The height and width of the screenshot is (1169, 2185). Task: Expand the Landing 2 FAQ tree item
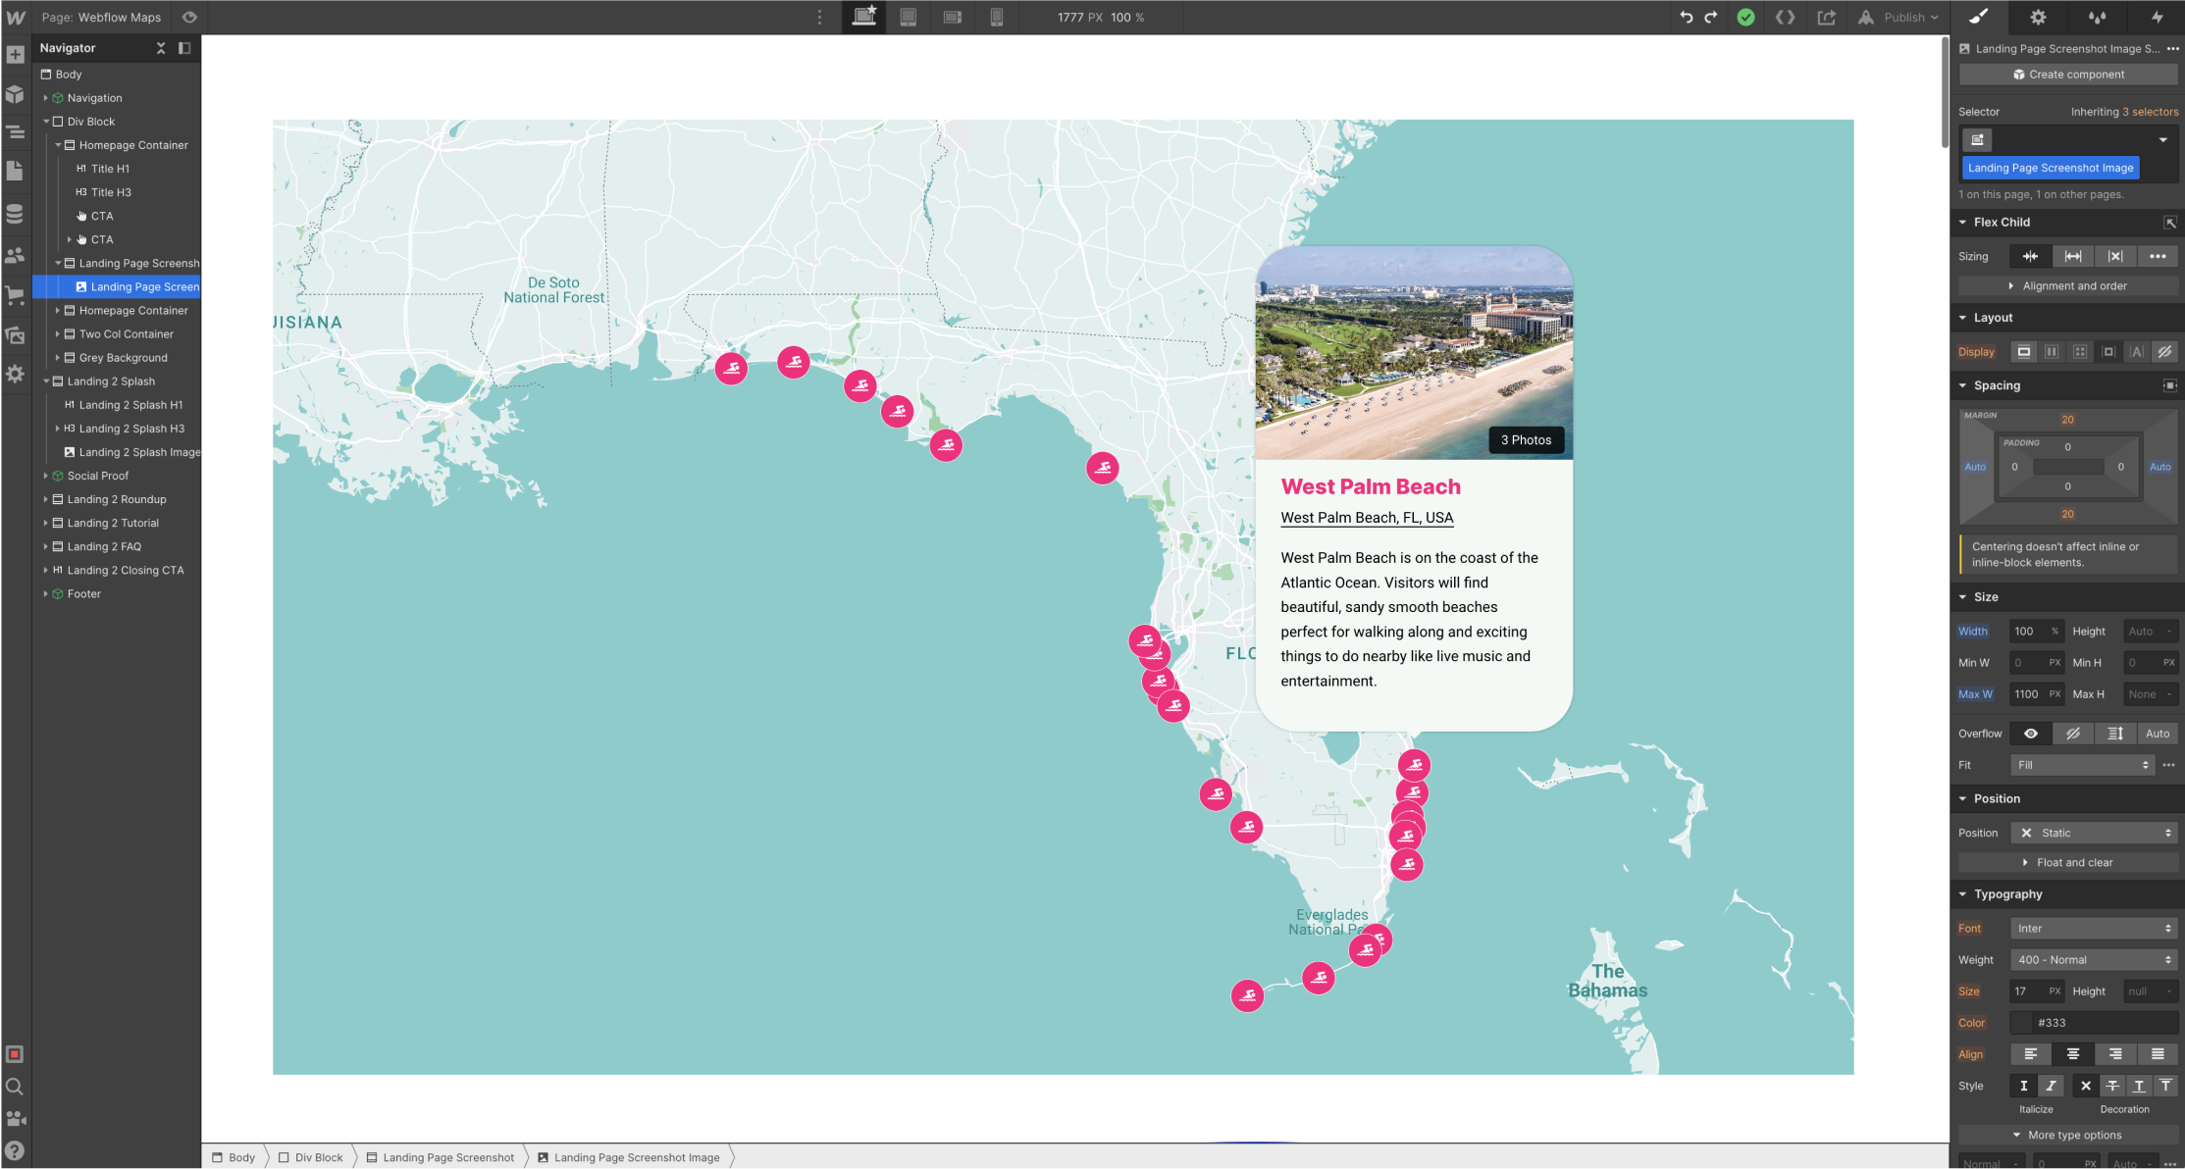(x=46, y=546)
